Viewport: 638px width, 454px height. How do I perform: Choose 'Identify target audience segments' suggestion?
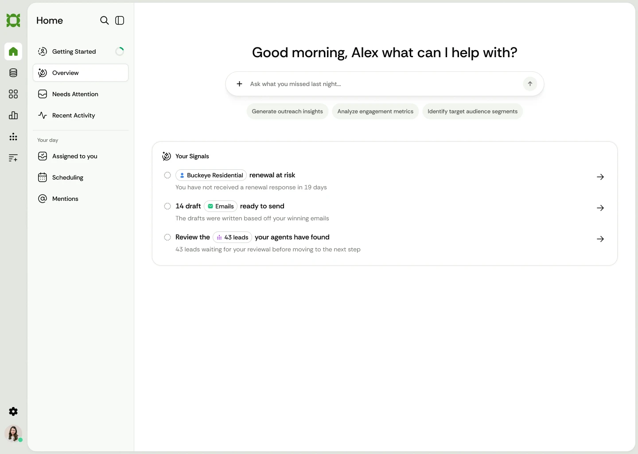pos(472,111)
